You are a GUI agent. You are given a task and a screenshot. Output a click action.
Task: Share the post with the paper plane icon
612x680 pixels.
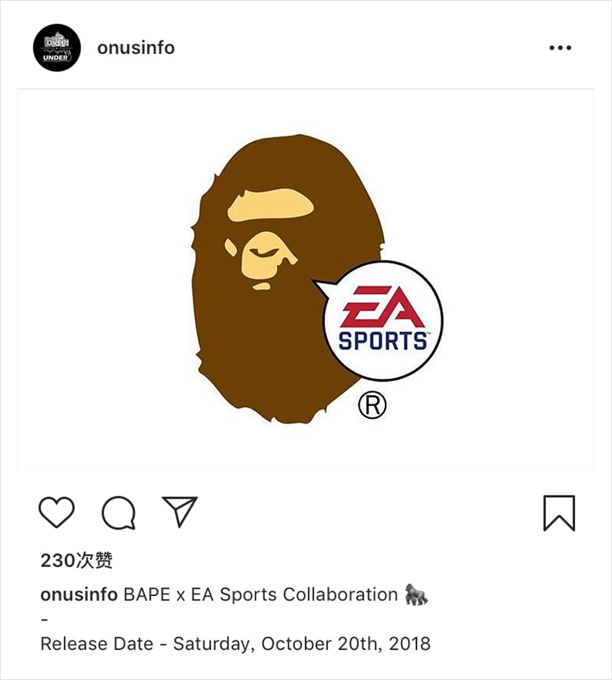pyautogui.click(x=179, y=512)
